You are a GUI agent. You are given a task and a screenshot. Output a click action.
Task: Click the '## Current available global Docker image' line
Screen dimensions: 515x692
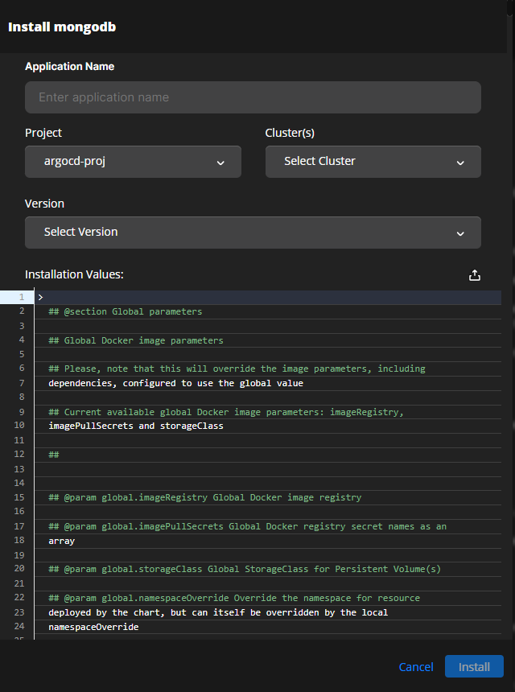click(226, 412)
